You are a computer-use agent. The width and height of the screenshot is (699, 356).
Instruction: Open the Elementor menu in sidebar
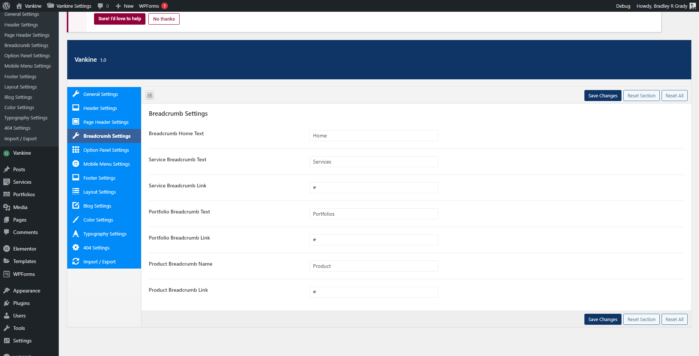coord(25,249)
